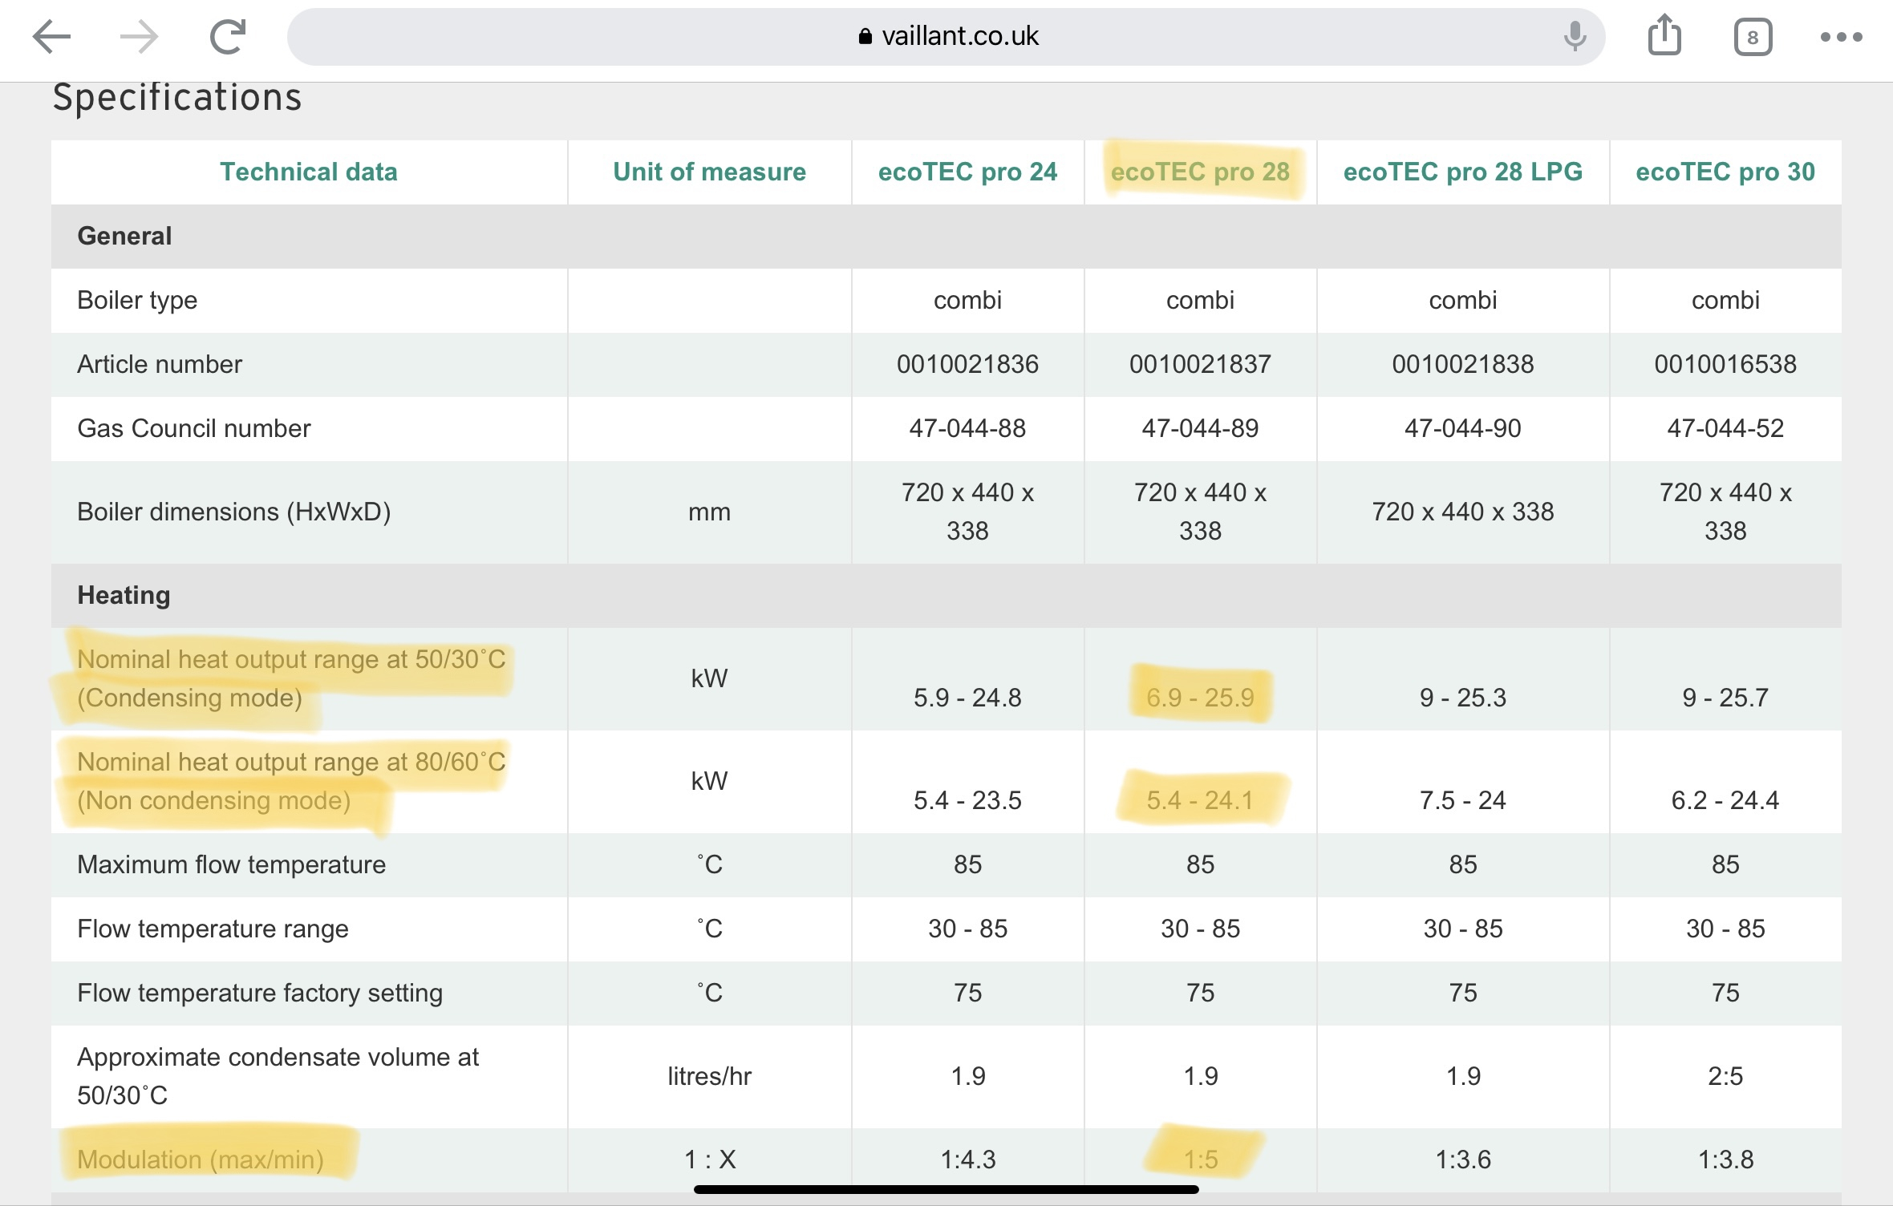
Task: Click the Technical data column header
Action: click(x=309, y=172)
